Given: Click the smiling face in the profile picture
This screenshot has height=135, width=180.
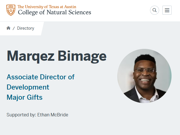Looking at the screenshot, I should click(x=145, y=75).
